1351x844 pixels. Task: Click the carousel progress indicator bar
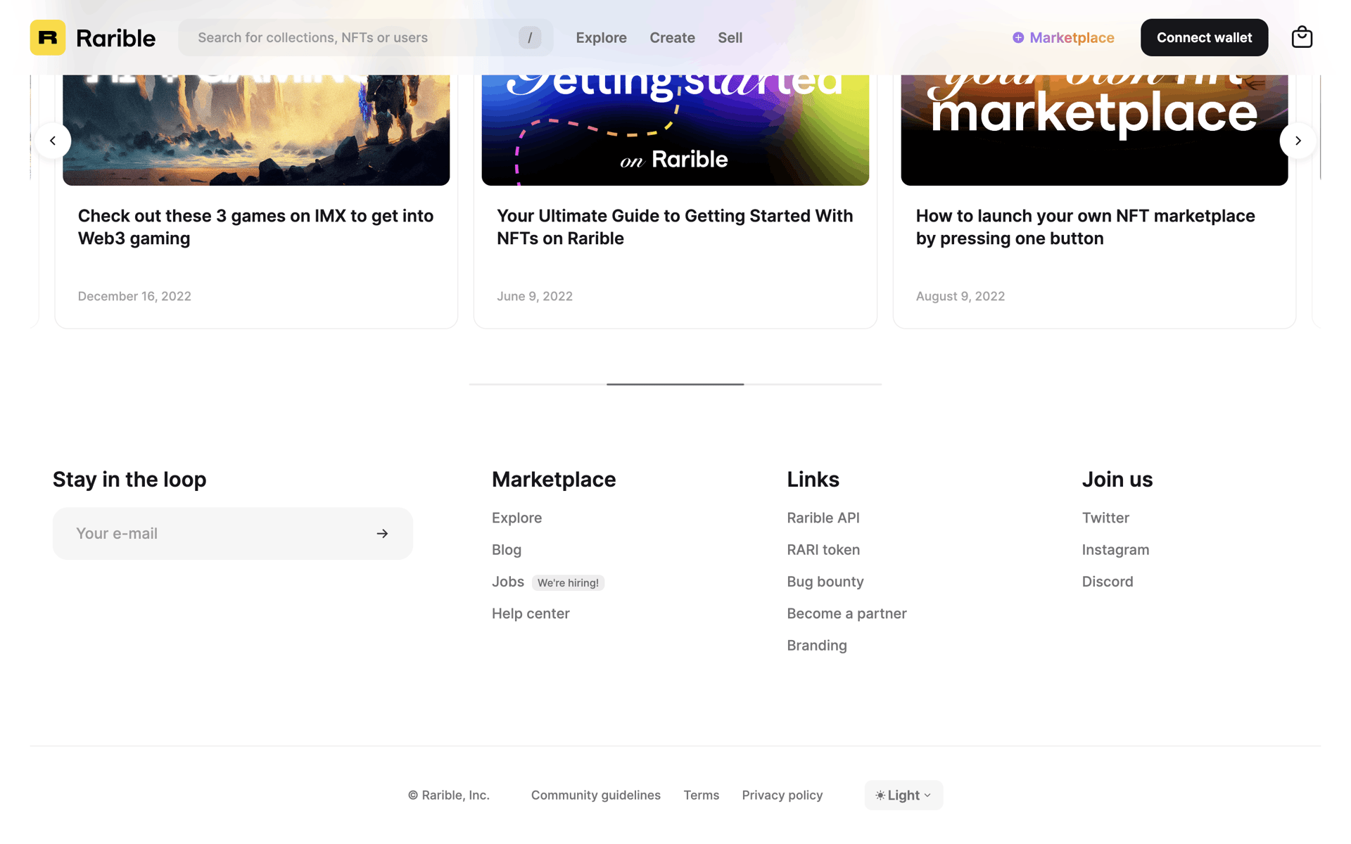pyautogui.click(x=675, y=384)
